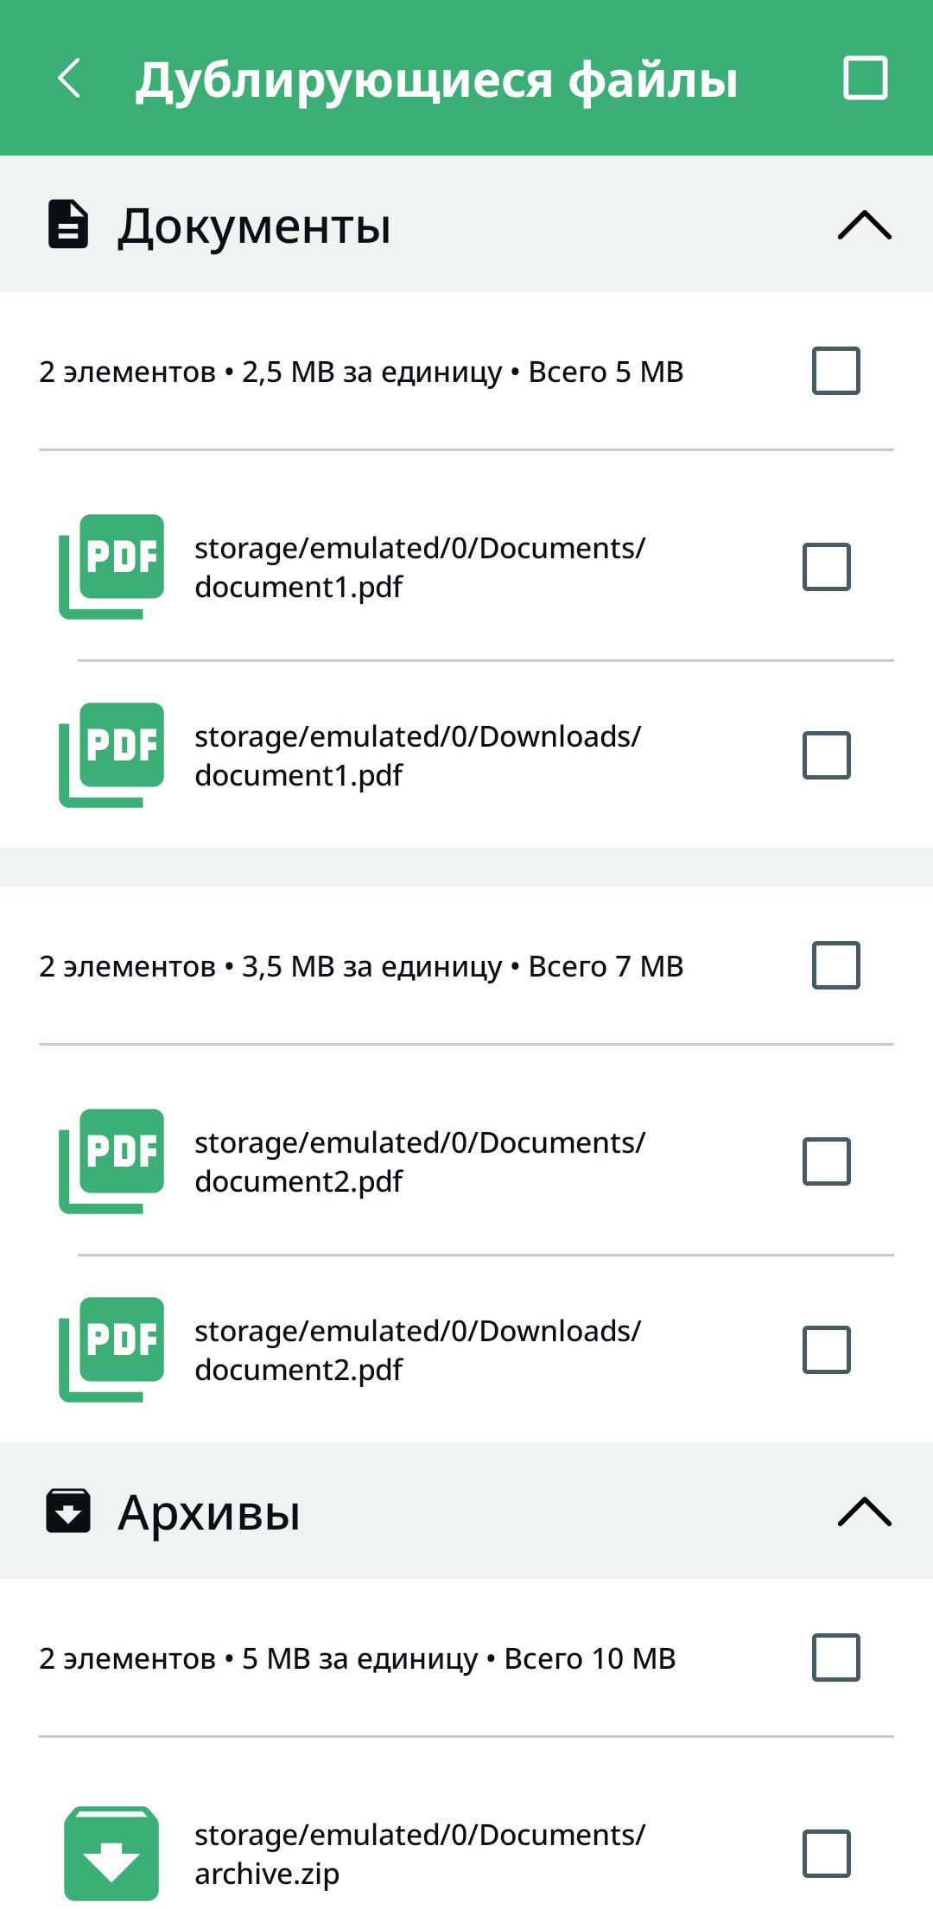Tap the Документы section document icon
Viewport: 933px width, 1909px height.
click(x=68, y=225)
